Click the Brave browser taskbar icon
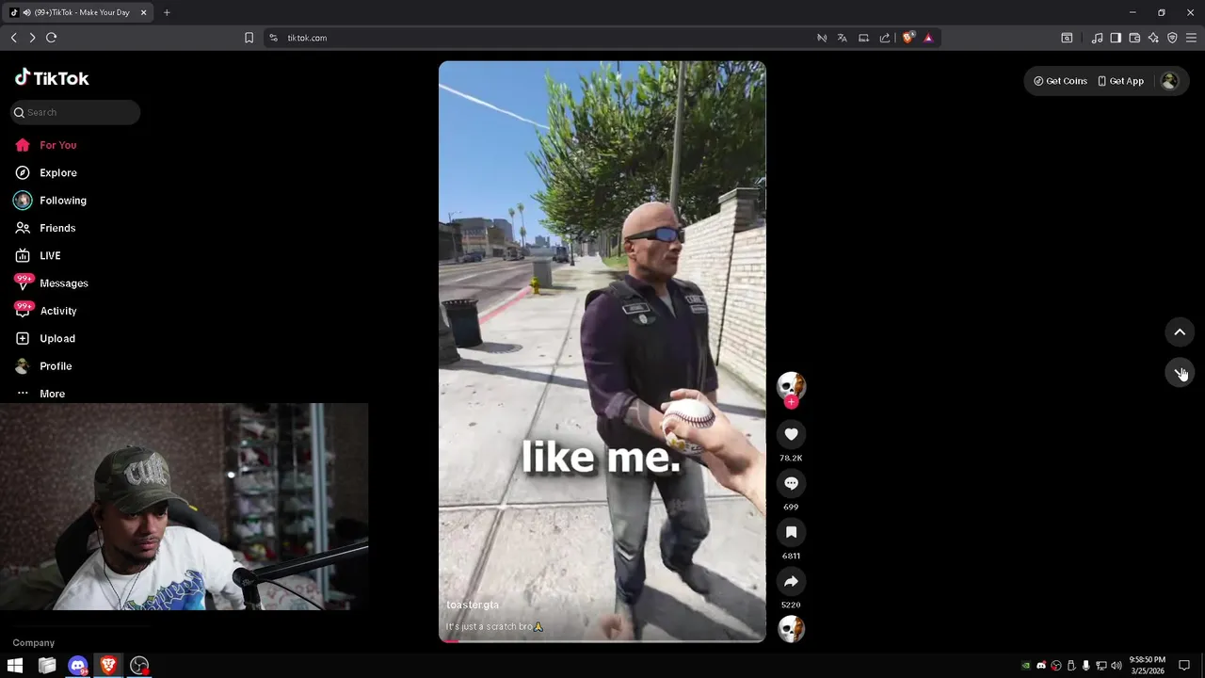Screen dimensions: 1205x678 (108, 666)
